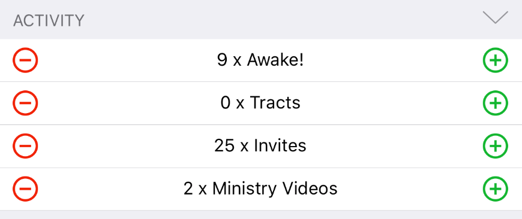Reduce Invites using the red minus icon
This screenshot has width=522, height=219.
(x=25, y=145)
